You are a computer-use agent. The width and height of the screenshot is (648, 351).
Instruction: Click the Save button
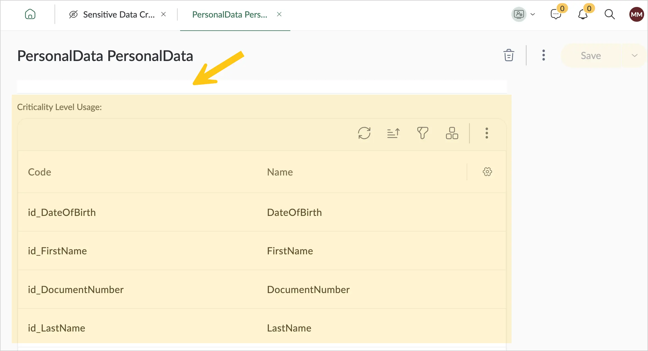click(591, 55)
